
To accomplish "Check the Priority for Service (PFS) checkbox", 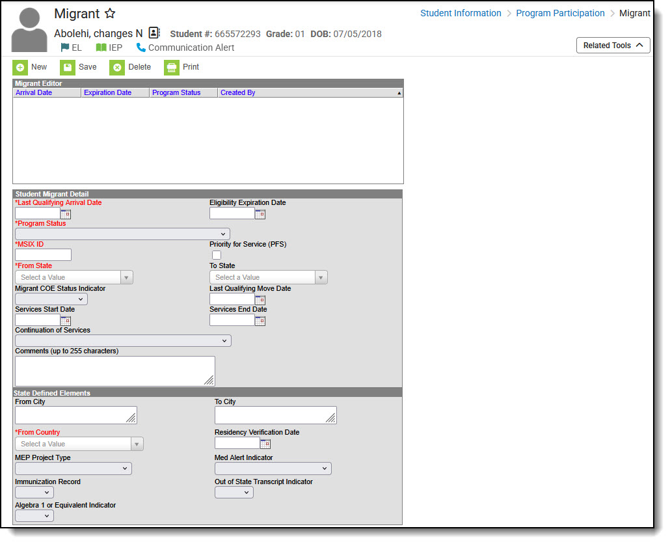I will pos(217,255).
